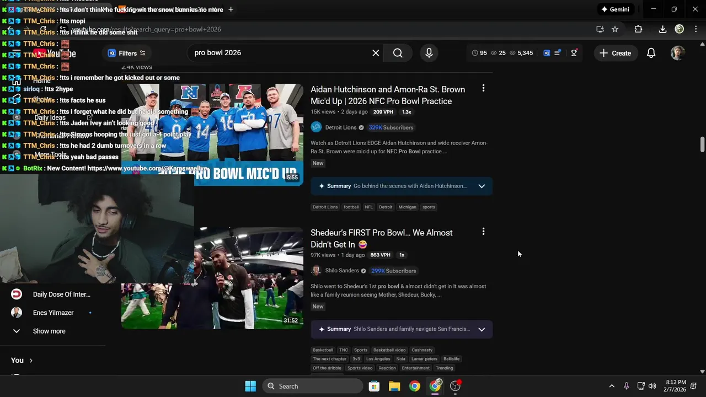Viewport: 706px width, 397px height.
Task: Open the Shedeur's FIRST Pro Bowl video title
Action: coord(382,238)
